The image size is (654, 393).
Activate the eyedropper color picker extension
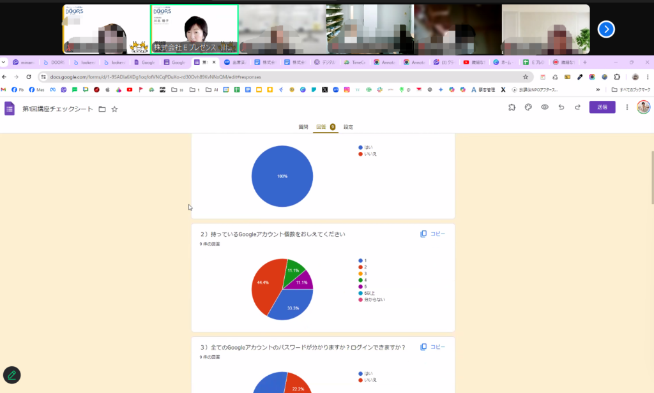[x=580, y=77]
